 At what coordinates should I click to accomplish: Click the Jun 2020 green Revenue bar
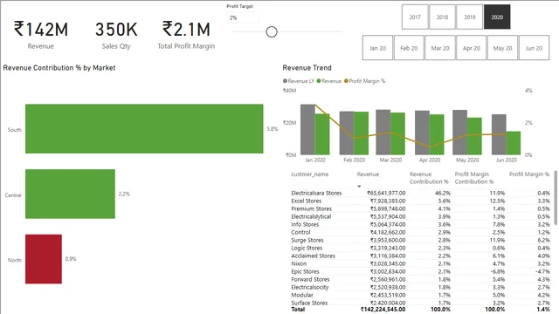(x=514, y=143)
